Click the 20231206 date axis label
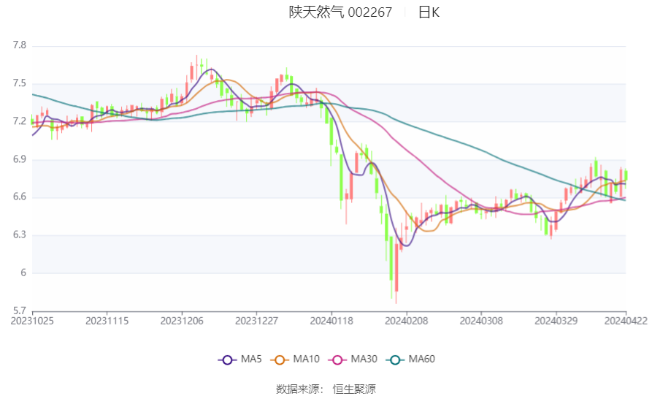This screenshot has height=396, width=652. [183, 321]
